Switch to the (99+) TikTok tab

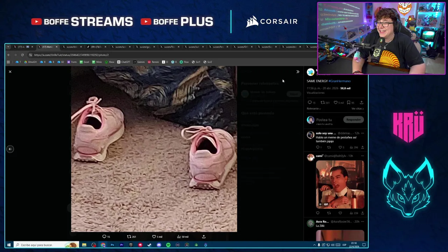pyautogui.click(x=96, y=47)
